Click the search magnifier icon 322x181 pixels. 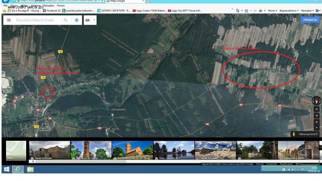65,20
